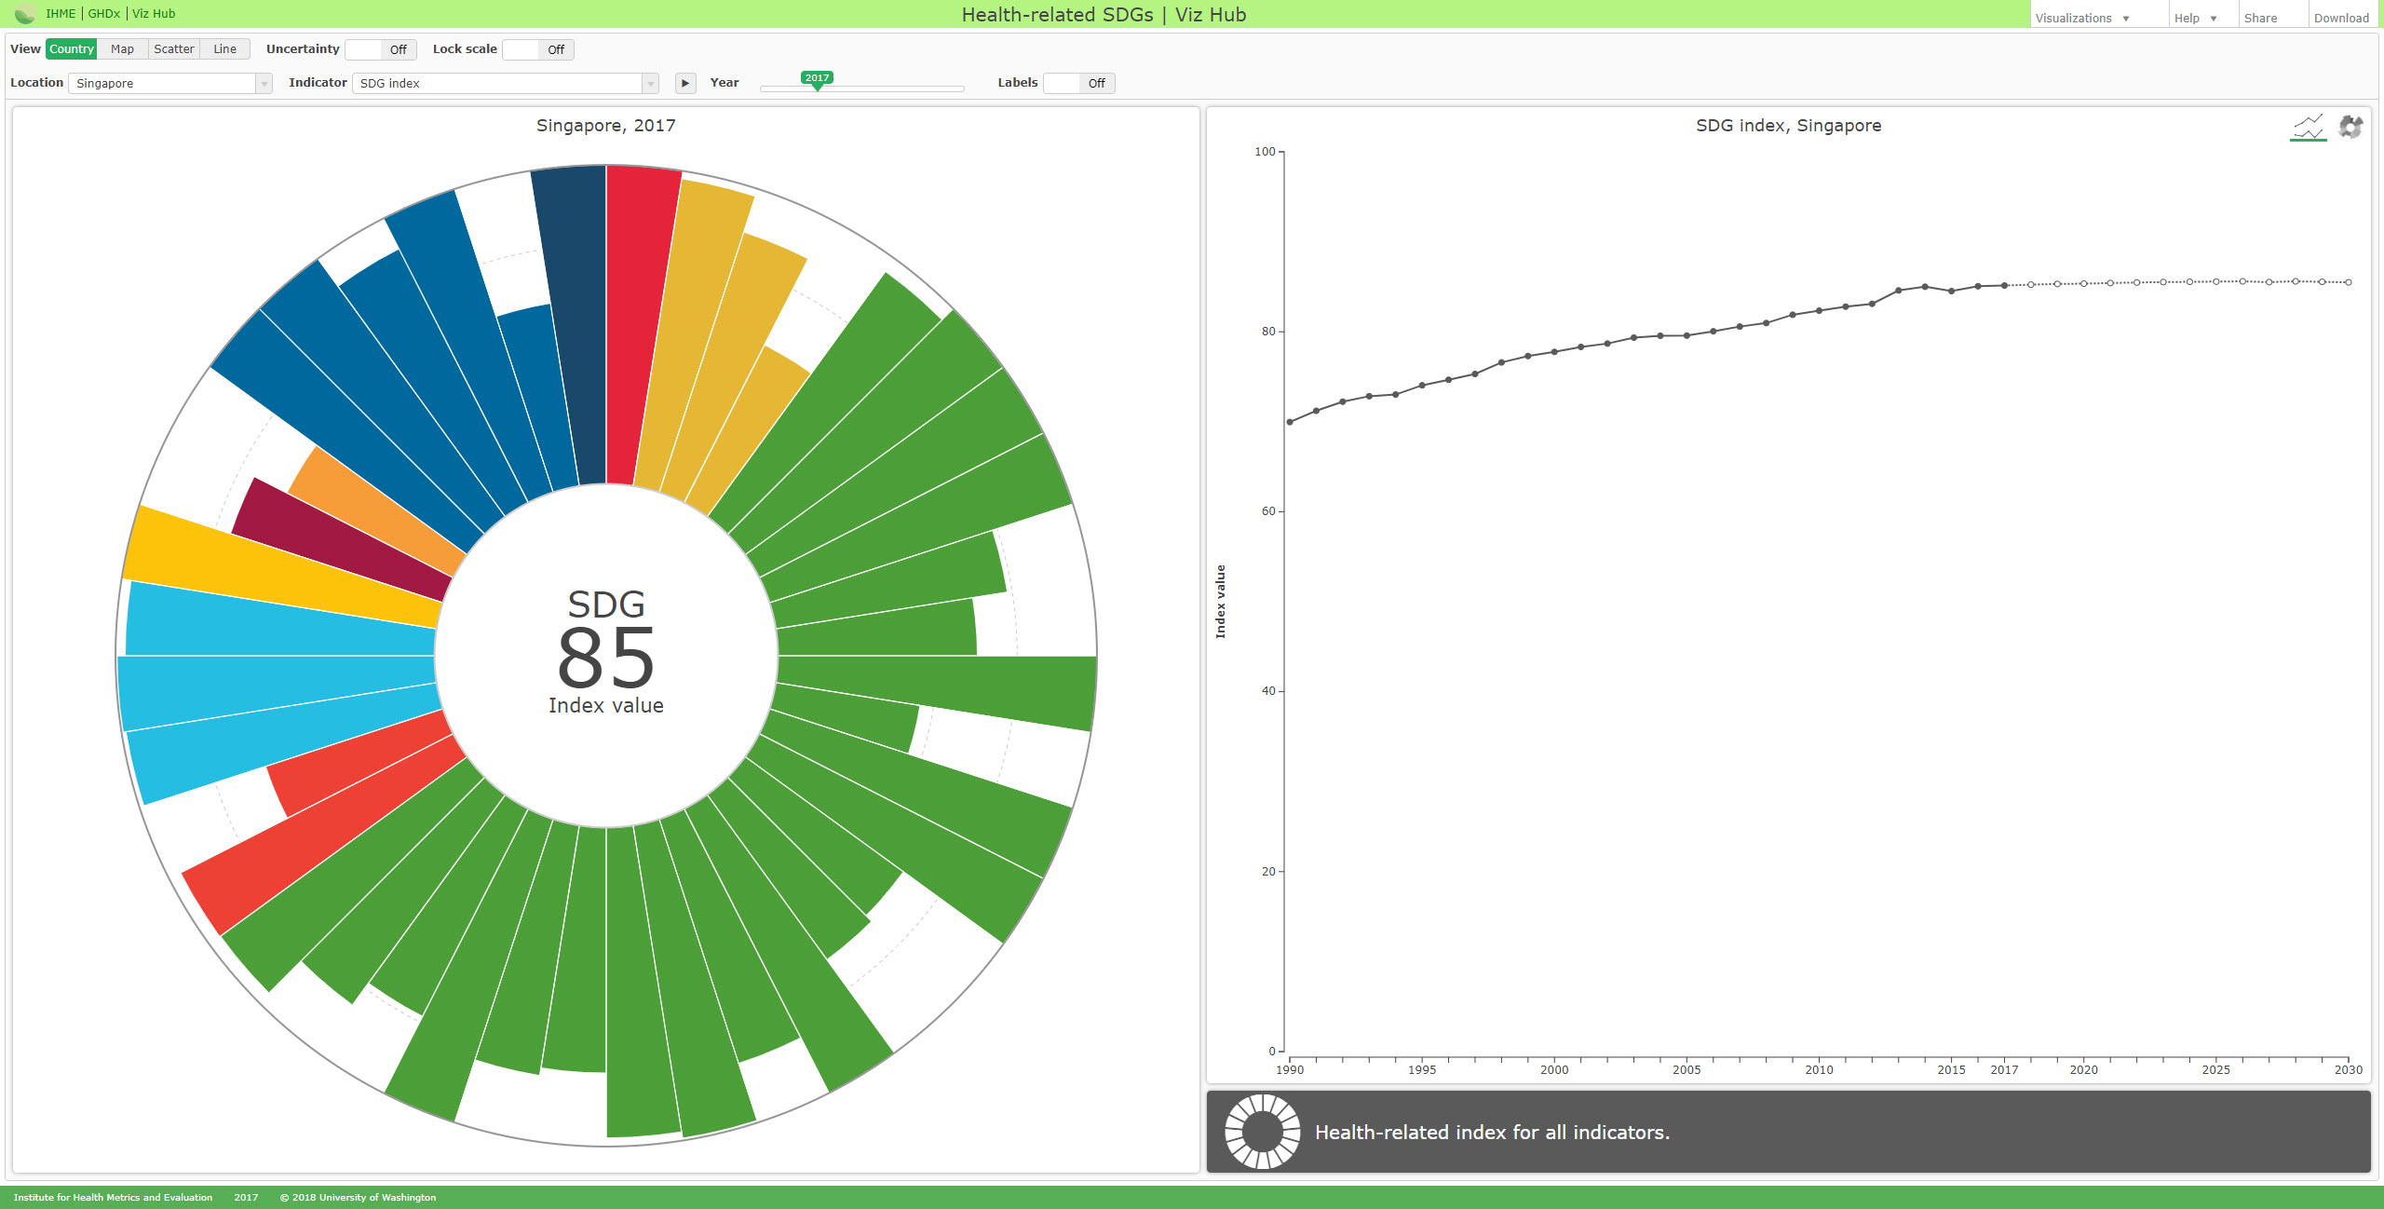Image resolution: width=2384 pixels, height=1209 pixels.
Task: Open the Location dropdown showing Singapore
Action: tap(170, 83)
